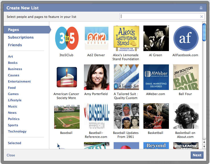Pick the Al Green page photo
The height and width of the screenshot is (164, 210).
click(x=156, y=38)
